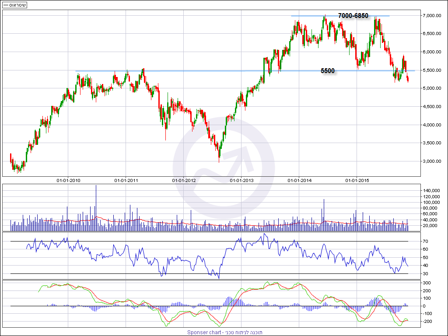Select the 5500 support level annotation

[328, 71]
